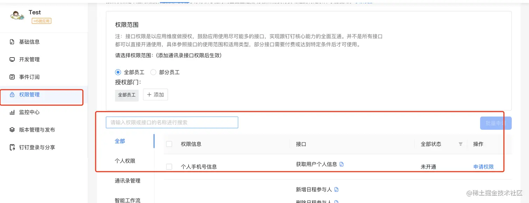This screenshot has width=529, height=203.
Task: Click 申请权限 for 个人手机号信息
Action: click(x=484, y=167)
